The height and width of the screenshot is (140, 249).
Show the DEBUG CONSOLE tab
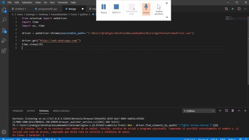click(x=61, y=111)
